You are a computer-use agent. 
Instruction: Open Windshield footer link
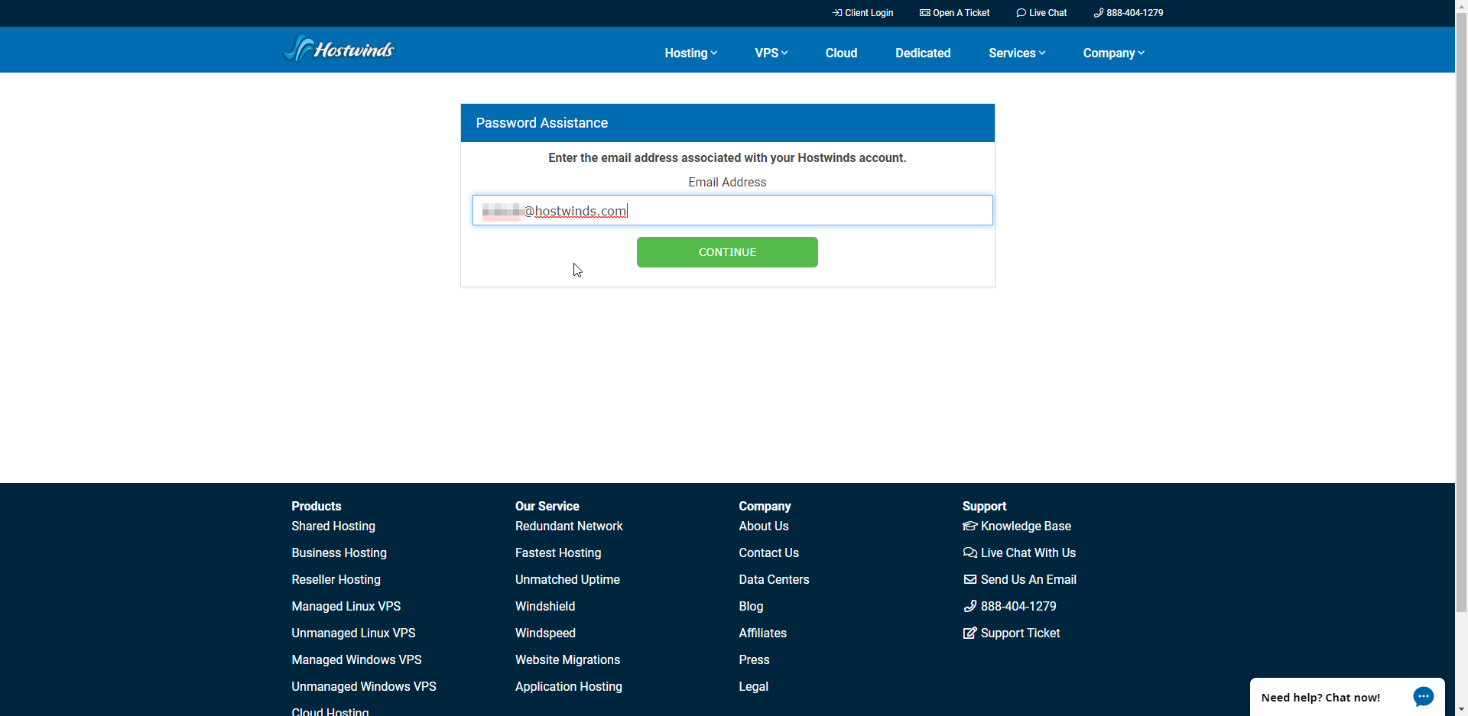[x=545, y=606]
